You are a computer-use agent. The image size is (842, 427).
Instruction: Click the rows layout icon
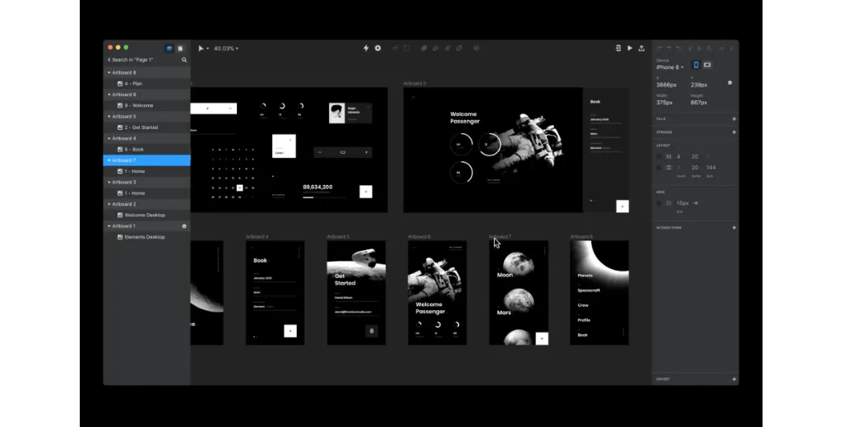coord(669,168)
